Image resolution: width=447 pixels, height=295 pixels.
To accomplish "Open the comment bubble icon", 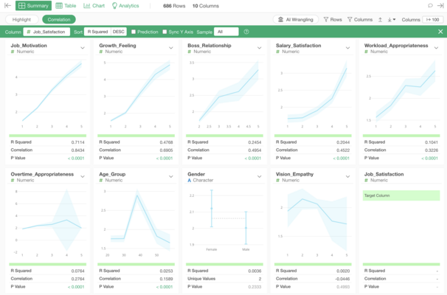I will pyautogui.click(x=430, y=5).
